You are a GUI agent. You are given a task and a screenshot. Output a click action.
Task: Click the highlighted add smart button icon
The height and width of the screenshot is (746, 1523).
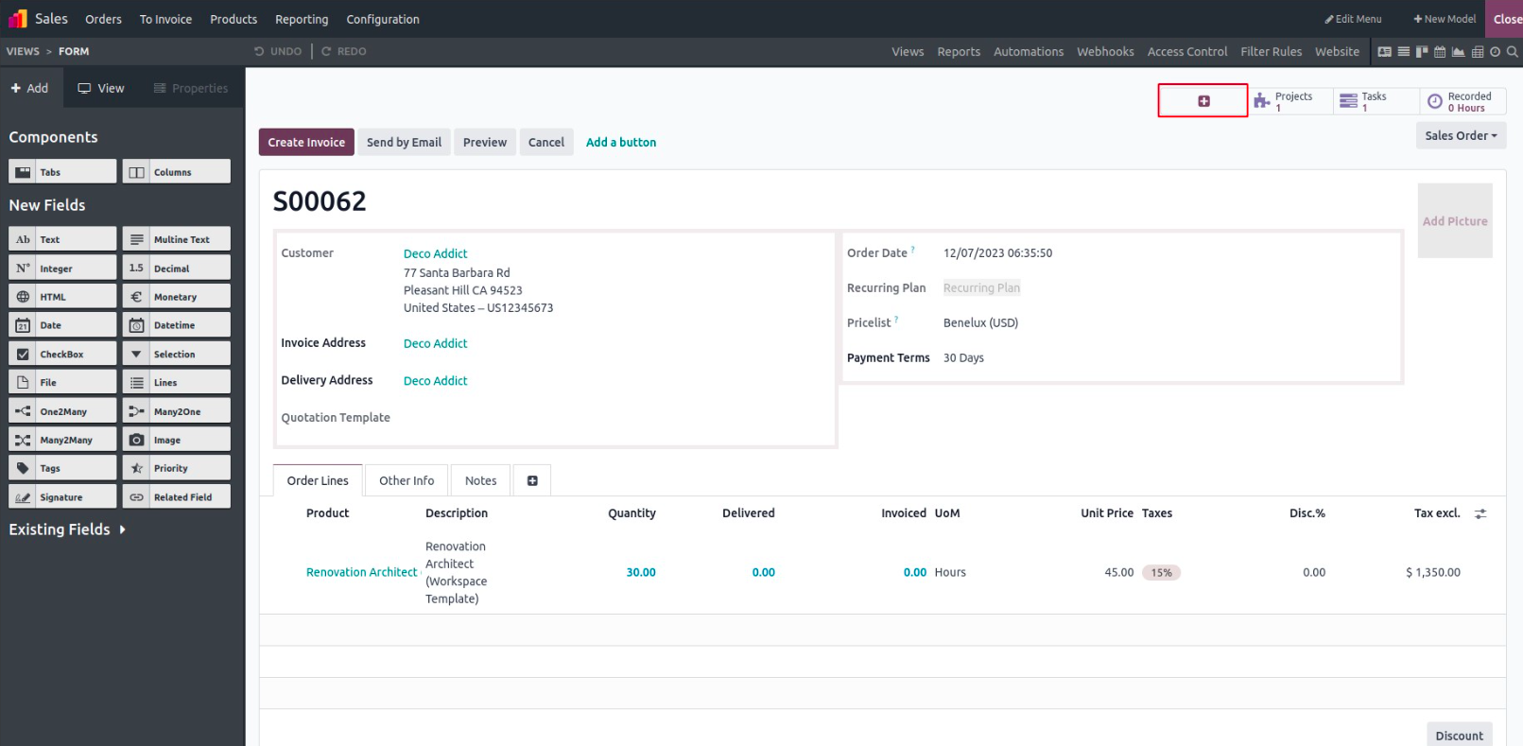click(1203, 101)
